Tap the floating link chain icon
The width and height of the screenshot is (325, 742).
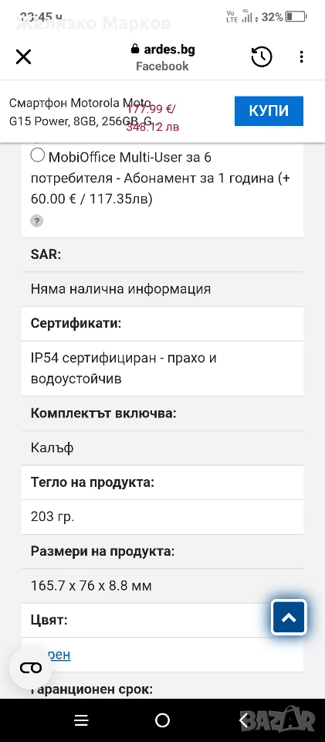[31, 668]
